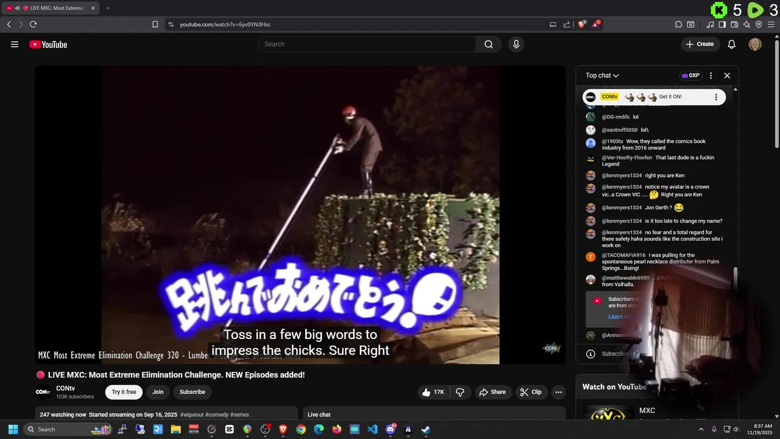Open Brave VPN shield icon
Screen dimensions: 780x439
tap(759, 24)
